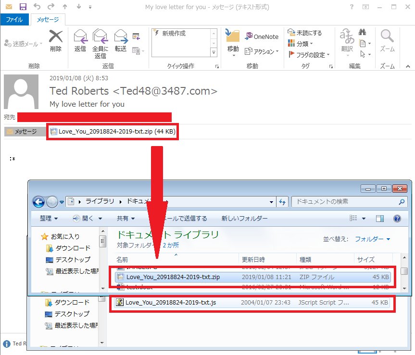The image size is (415, 355).
Task: Select the メッセージ ribbon tab
Action: tap(48, 20)
